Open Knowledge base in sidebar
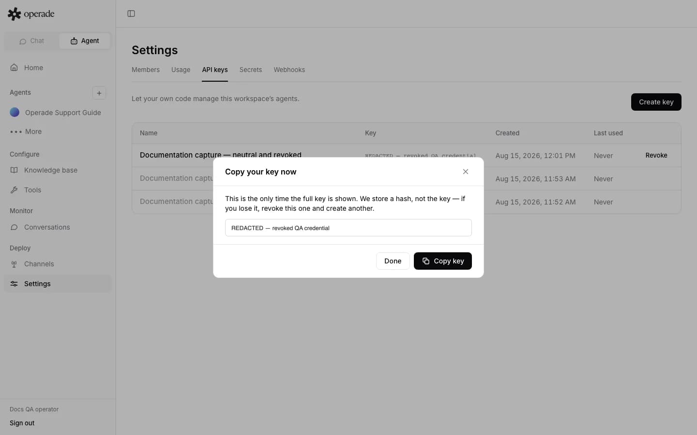 tap(58, 170)
